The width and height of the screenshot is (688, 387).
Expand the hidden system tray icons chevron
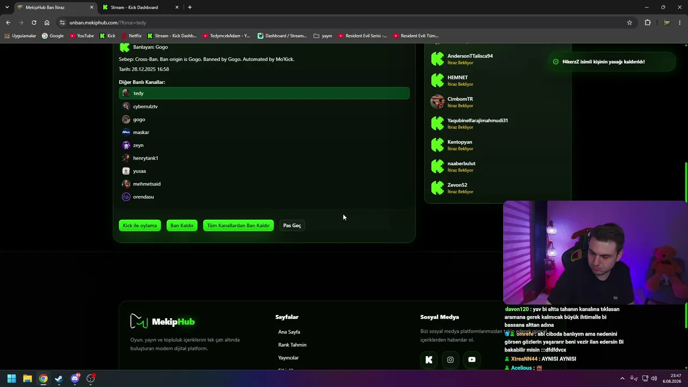[622, 378]
